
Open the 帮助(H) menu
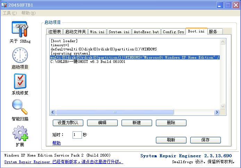point(28,13)
